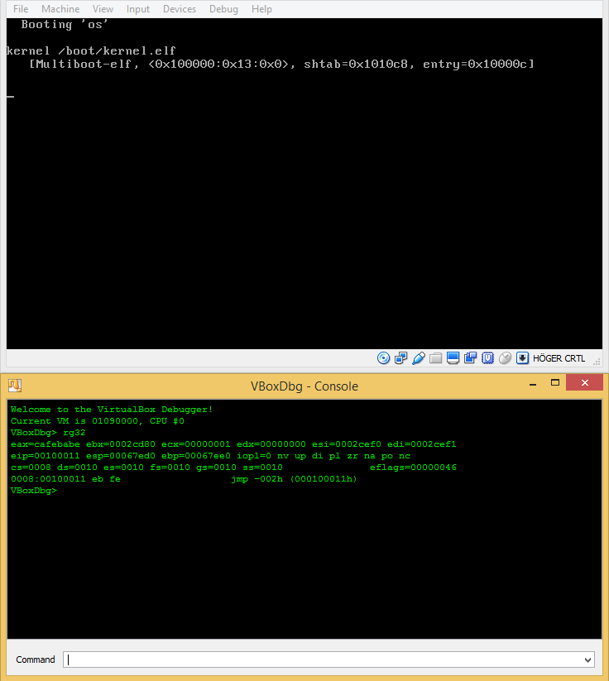Click the 'edi=0002cef1' register value

coord(422,444)
